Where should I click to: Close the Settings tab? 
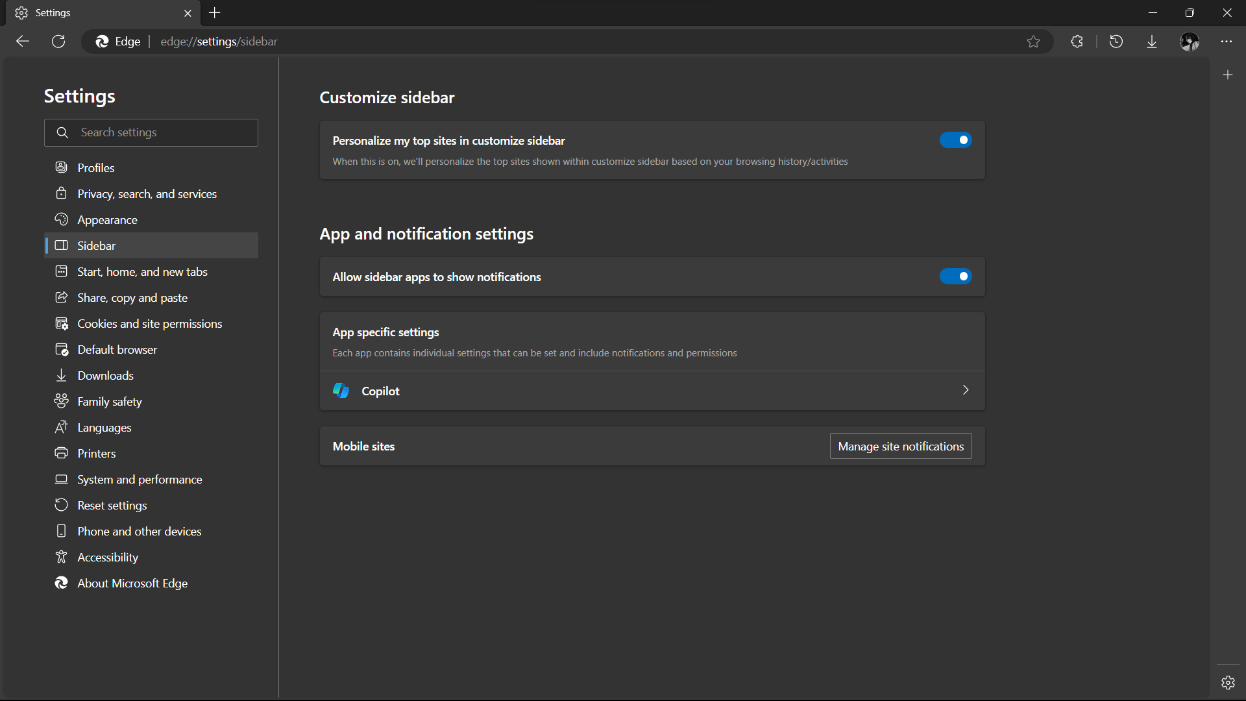coord(188,13)
